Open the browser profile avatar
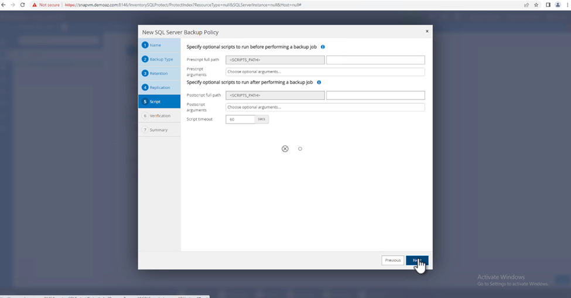The image size is (571, 298). tap(558, 5)
